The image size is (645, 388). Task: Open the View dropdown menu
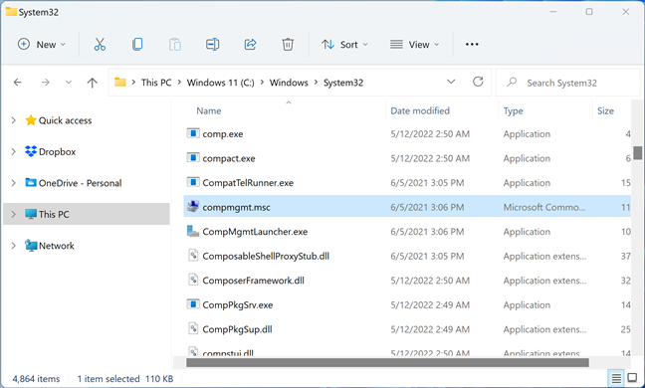point(415,45)
